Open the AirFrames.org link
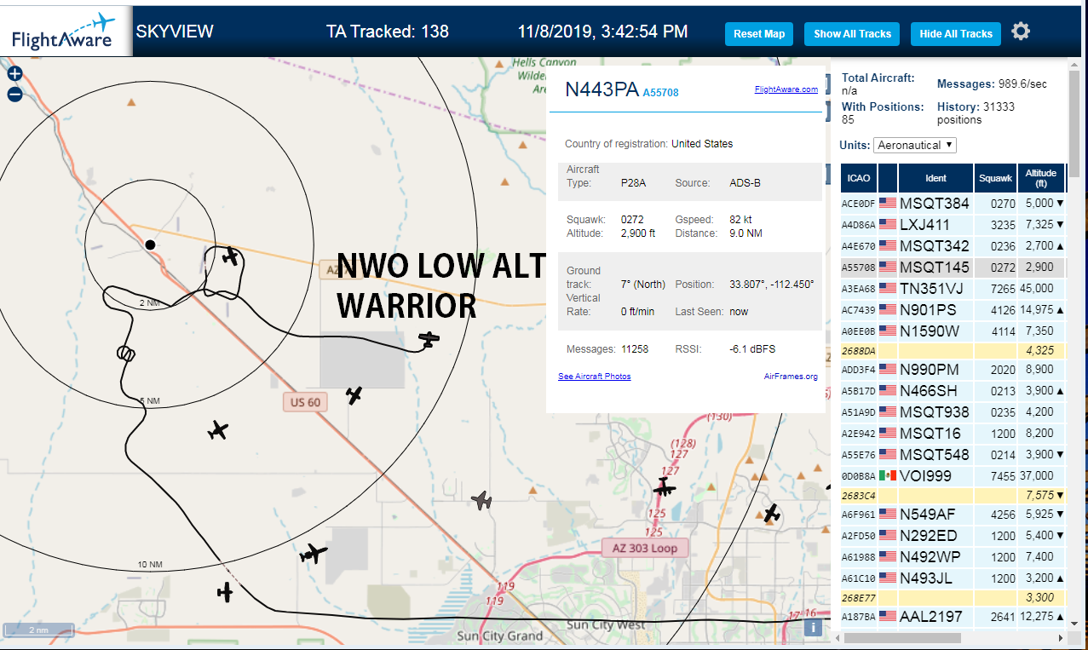This screenshot has width=1088, height=650. (x=792, y=376)
